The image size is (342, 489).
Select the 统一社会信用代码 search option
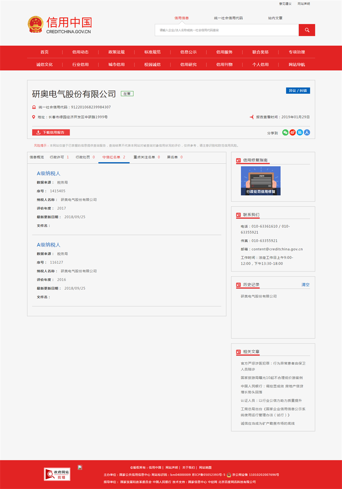[x=228, y=18]
